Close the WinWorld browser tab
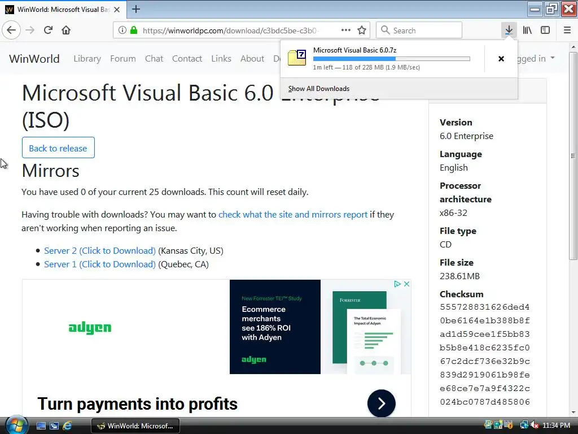Image resolution: width=578 pixels, height=434 pixels. [x=117, y=10]
